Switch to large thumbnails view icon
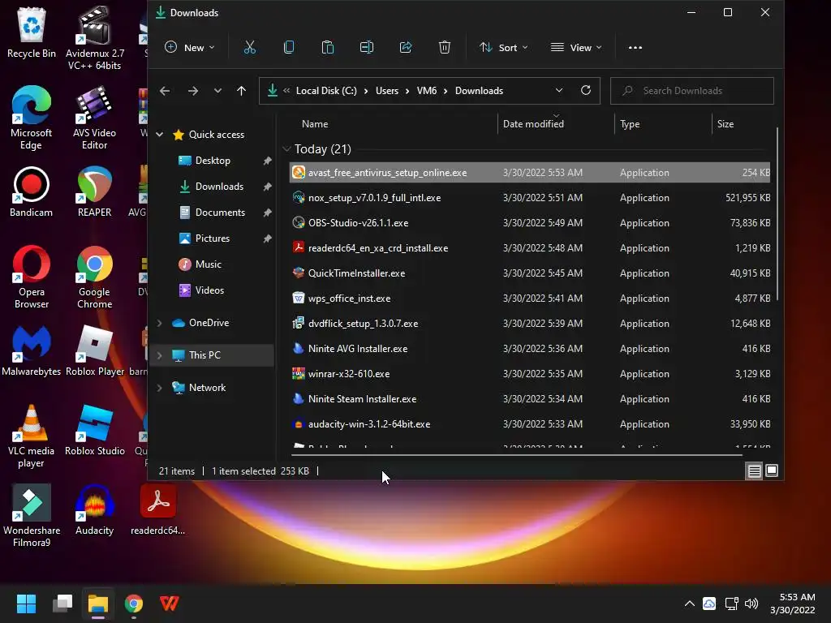 coord(772,471)
